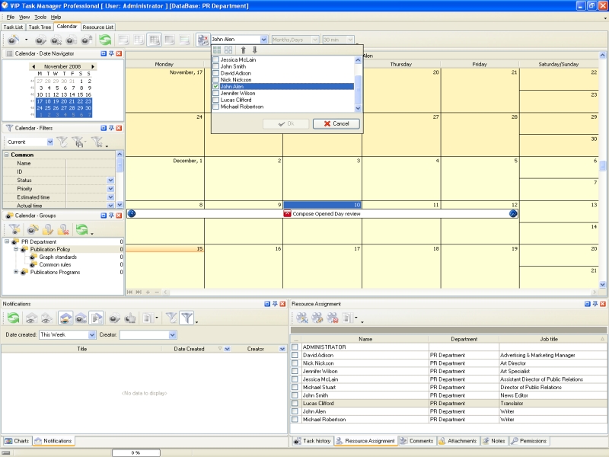The height and width of the screenshot is (457, 609).
Task: Open the Status filter dropdown arrow
Action: (x=110, y=181)
